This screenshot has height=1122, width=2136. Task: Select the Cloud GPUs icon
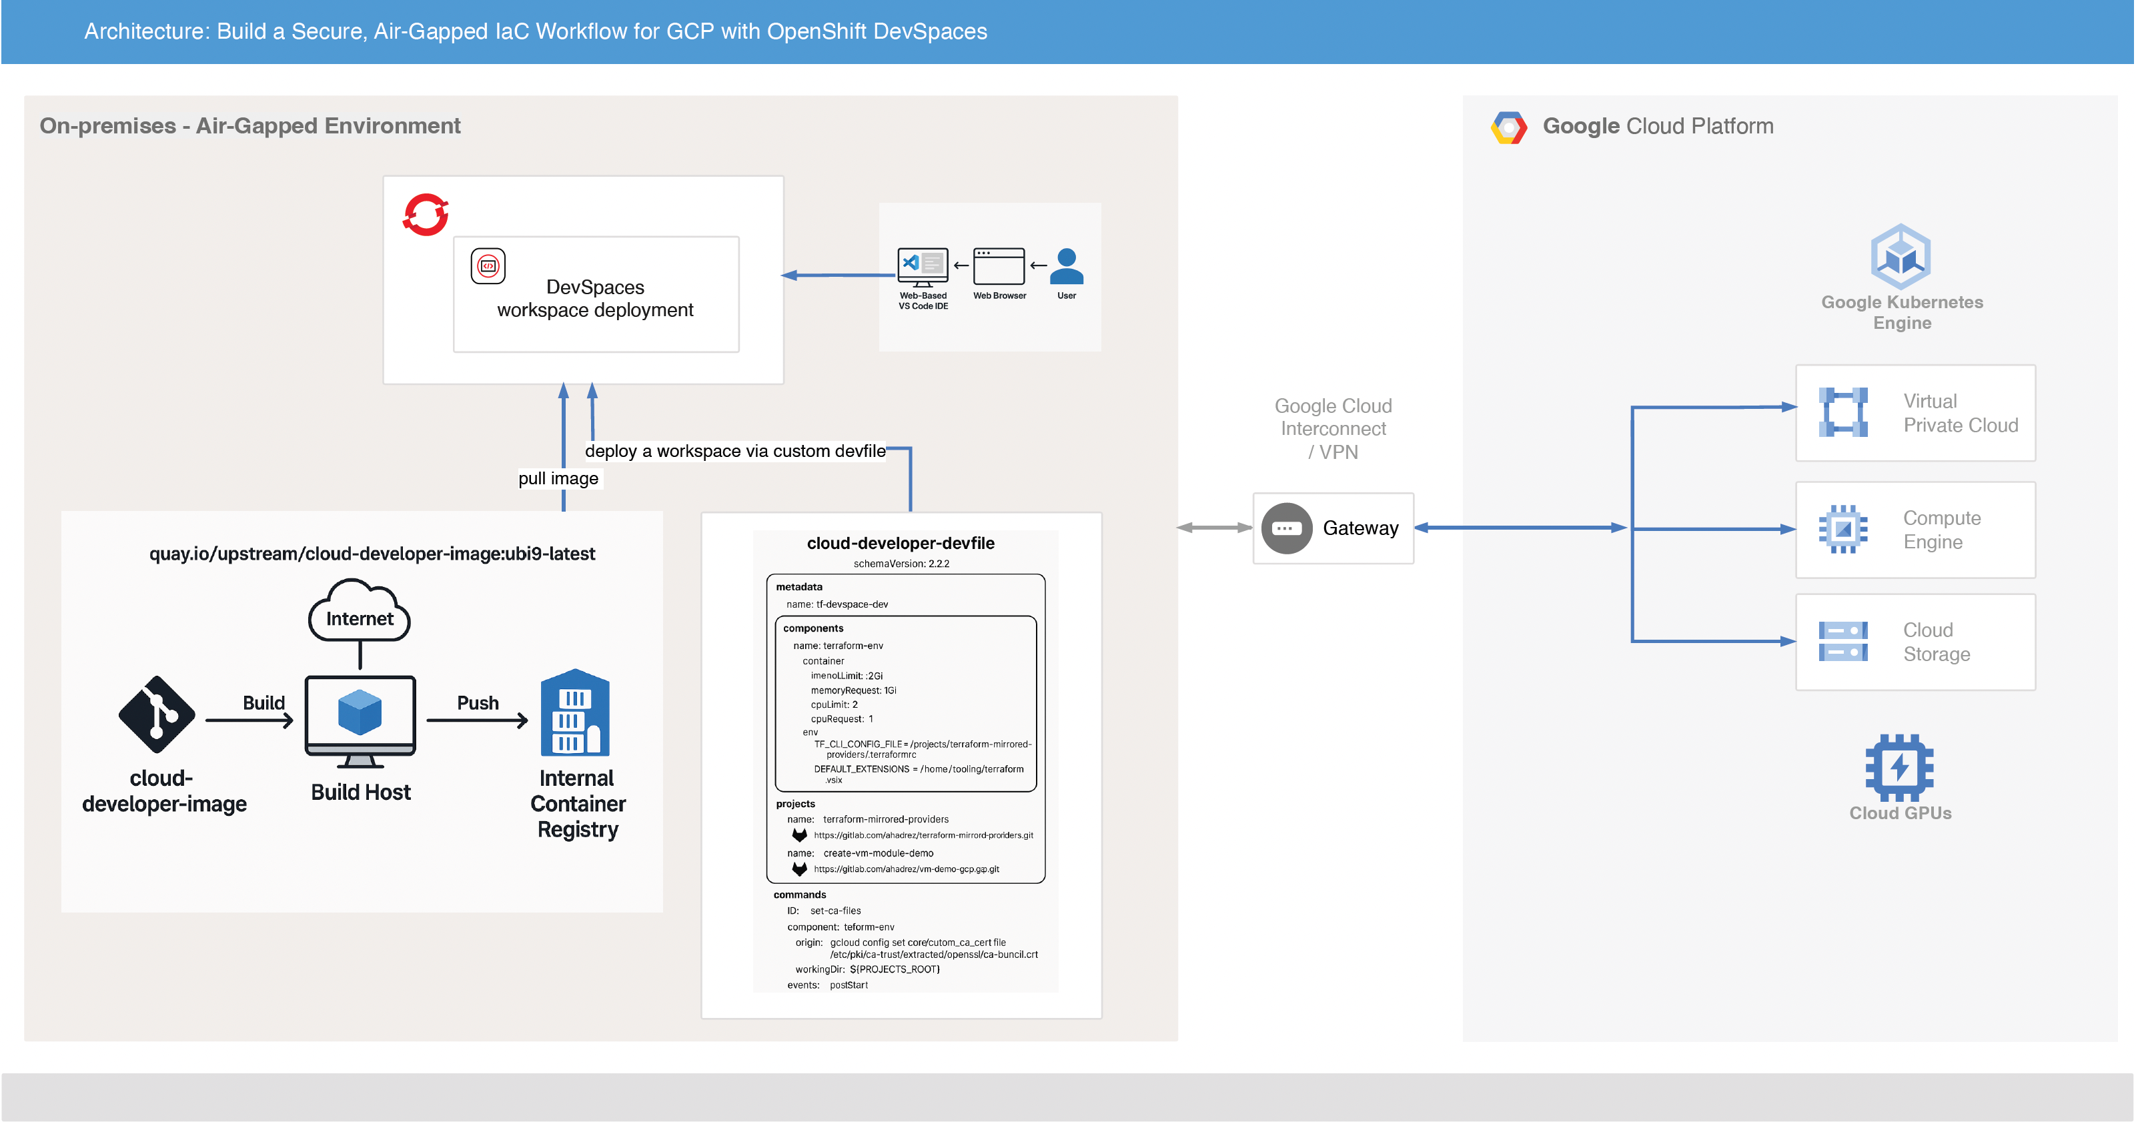point(1900,768)
